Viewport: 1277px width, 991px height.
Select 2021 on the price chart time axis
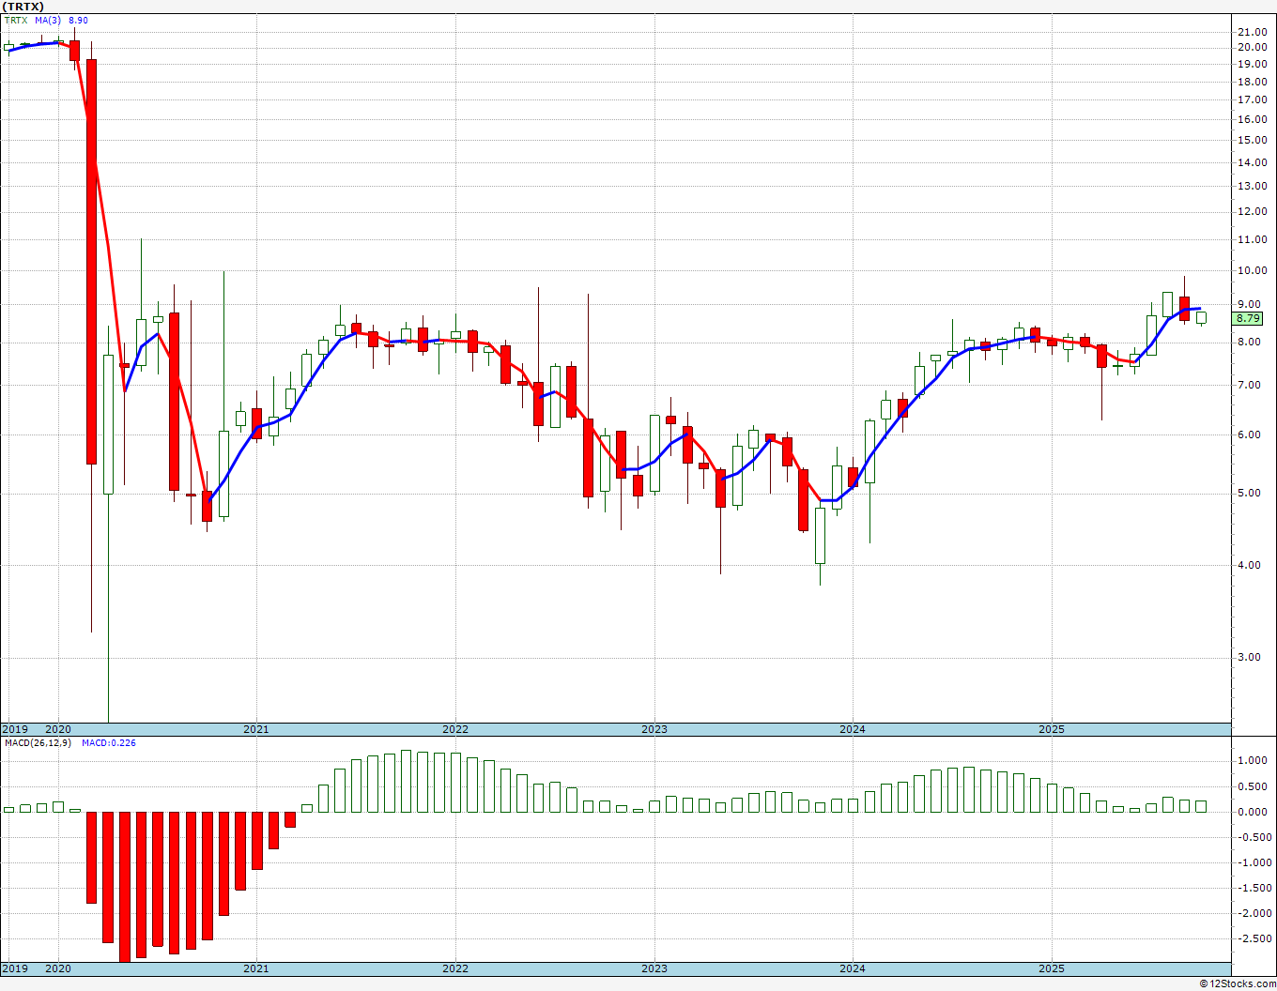click(256, 729)
